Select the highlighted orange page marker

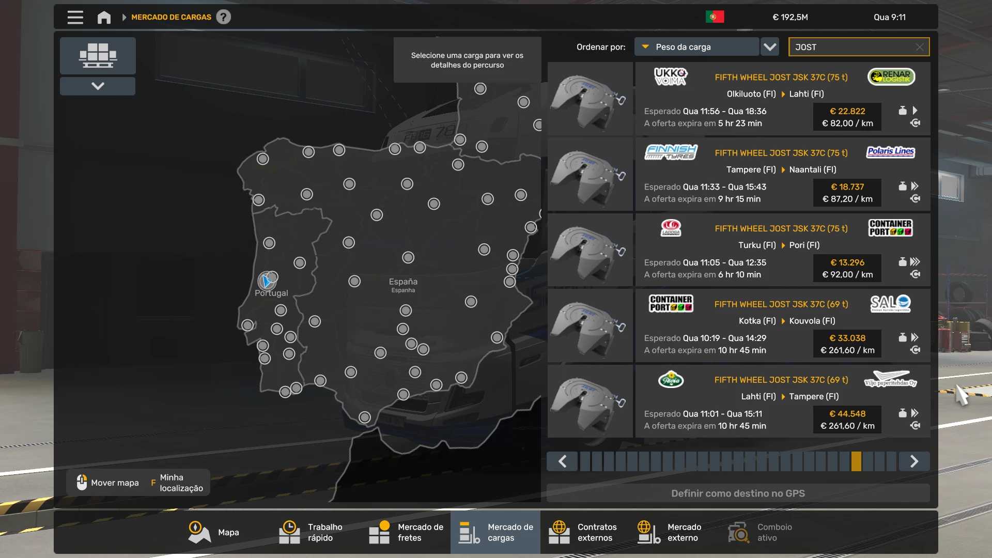click(x=856, y=461)
